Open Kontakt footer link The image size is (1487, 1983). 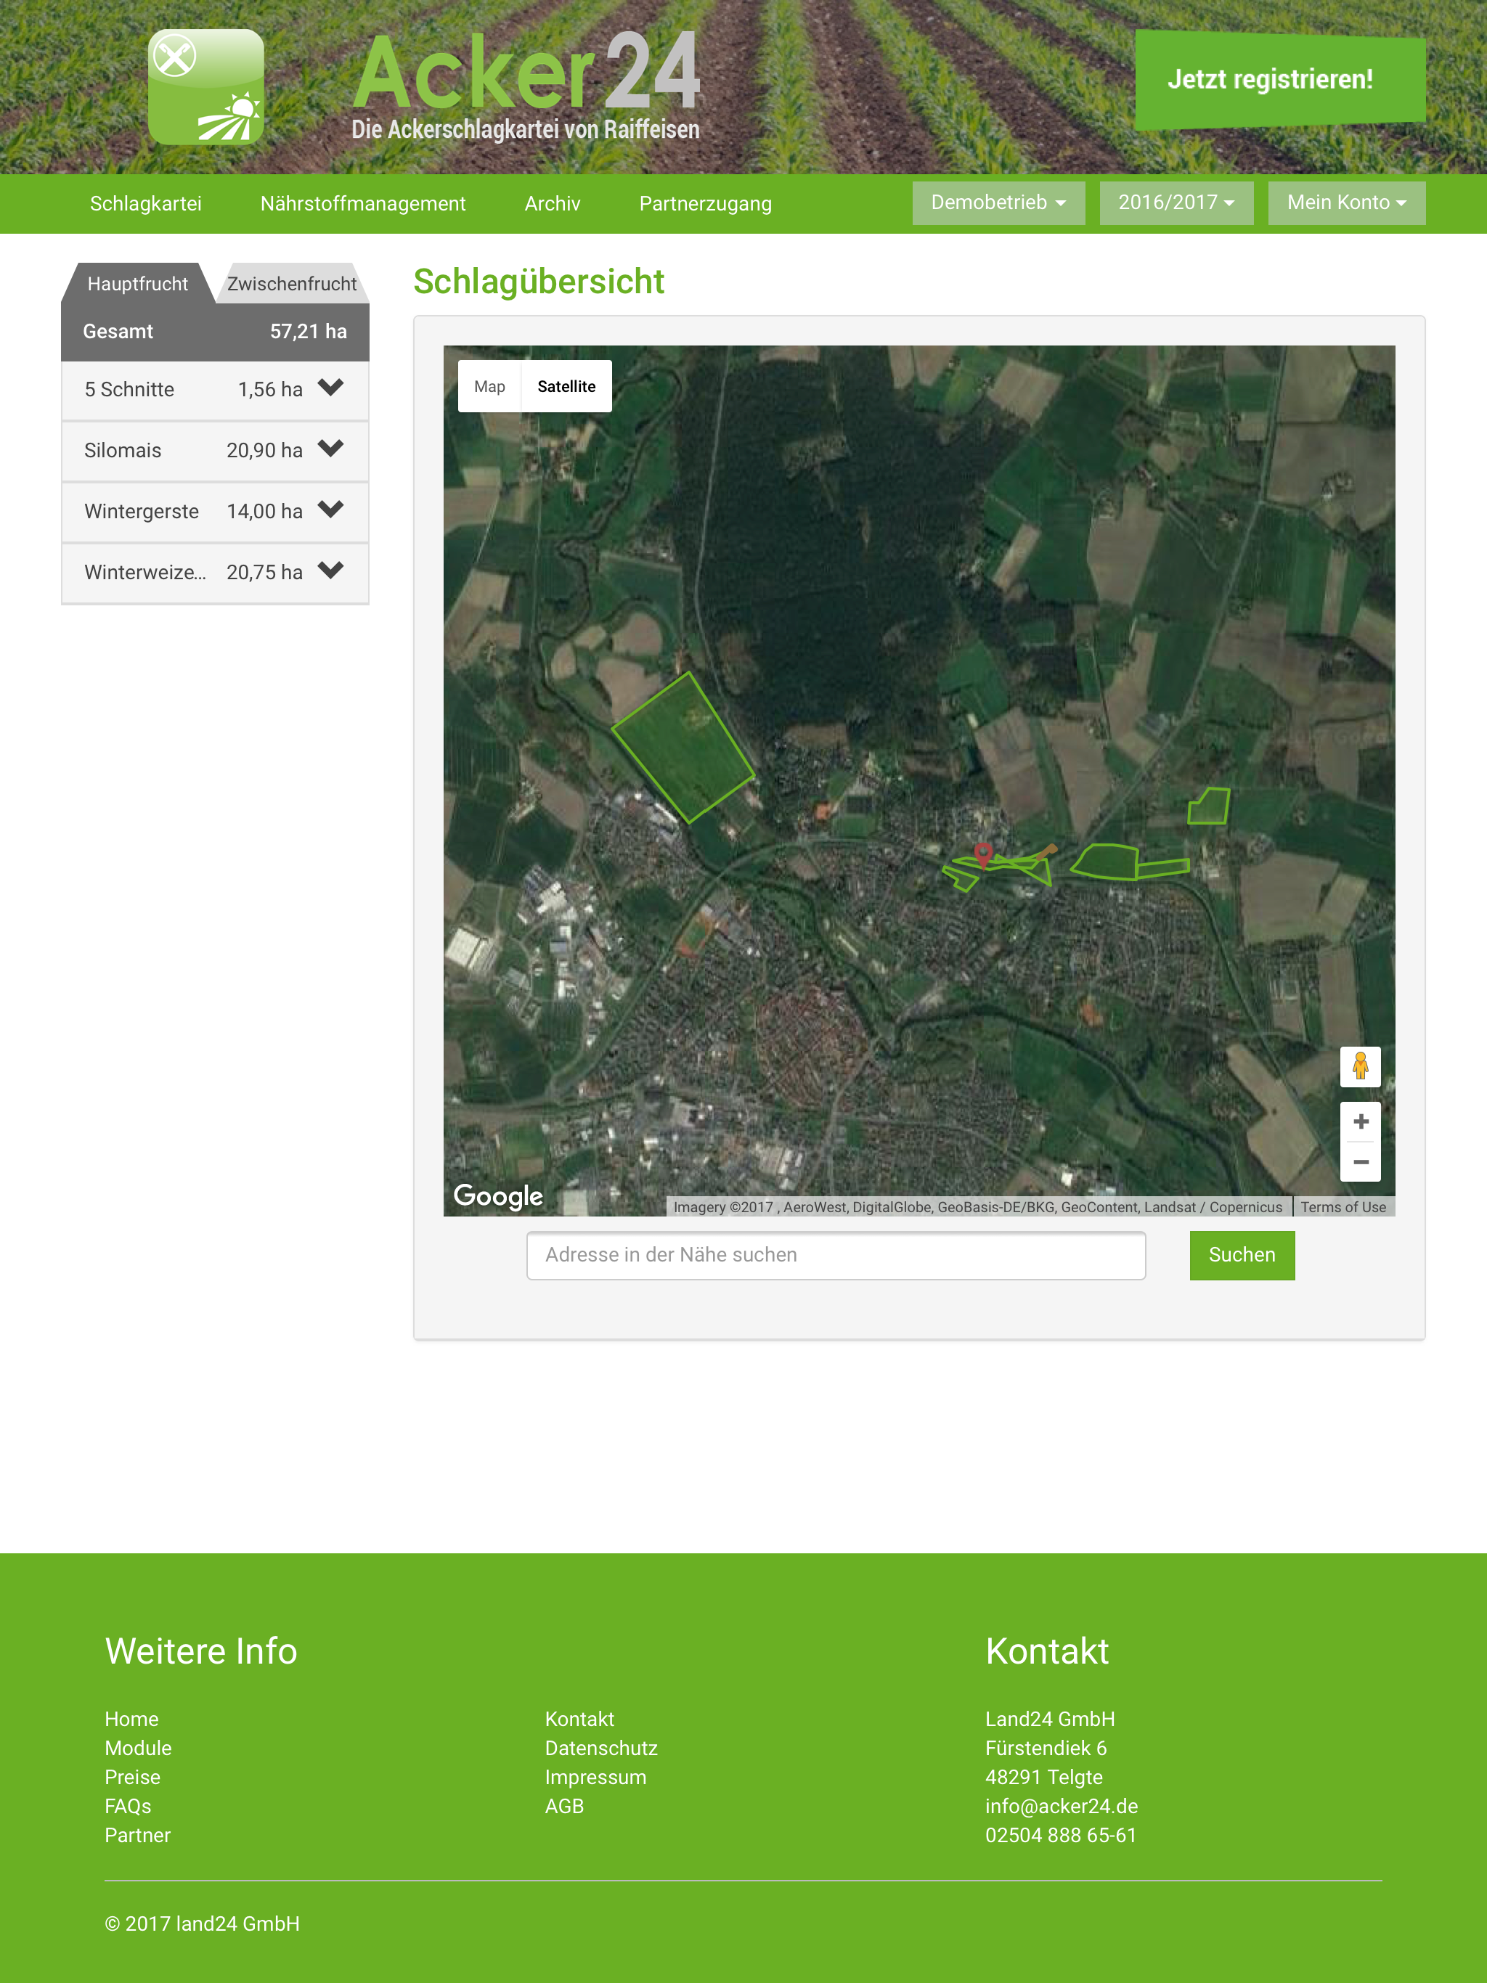(x=579, y=1719)
